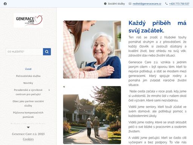
Task: Click the envelope email icon
Action: (x=130, y=4)
